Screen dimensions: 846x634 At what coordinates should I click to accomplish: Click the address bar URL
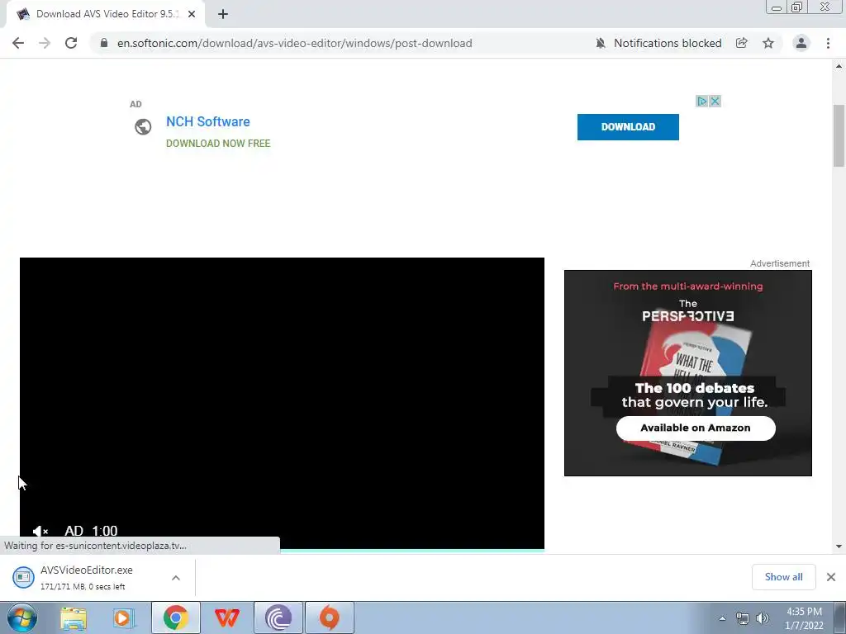pos(295,43)
